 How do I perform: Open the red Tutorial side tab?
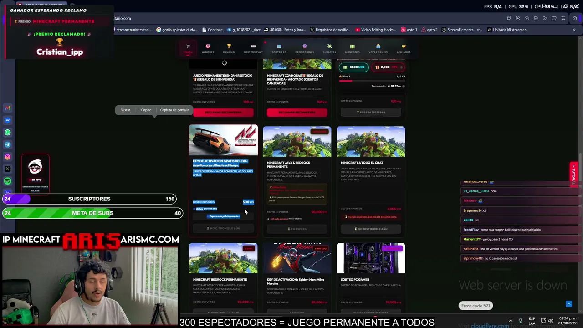pos(573,174)
